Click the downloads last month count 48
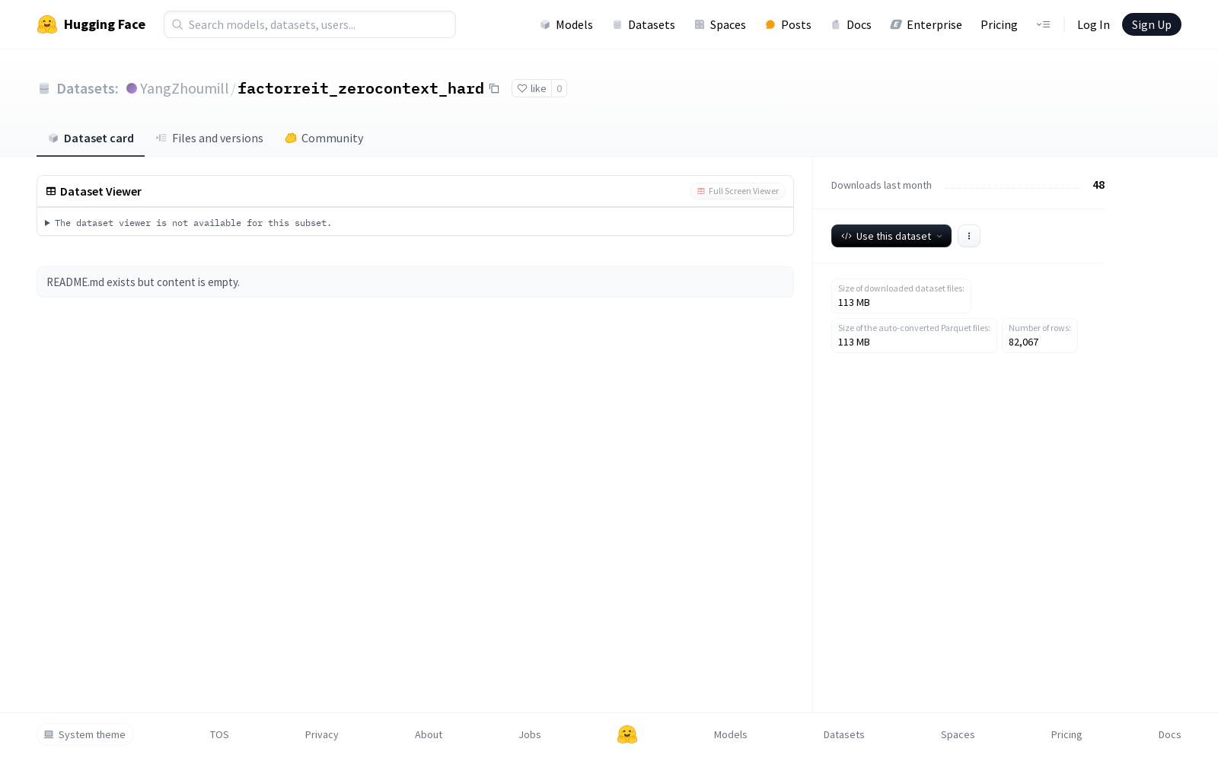 [x=1098, y=185]
